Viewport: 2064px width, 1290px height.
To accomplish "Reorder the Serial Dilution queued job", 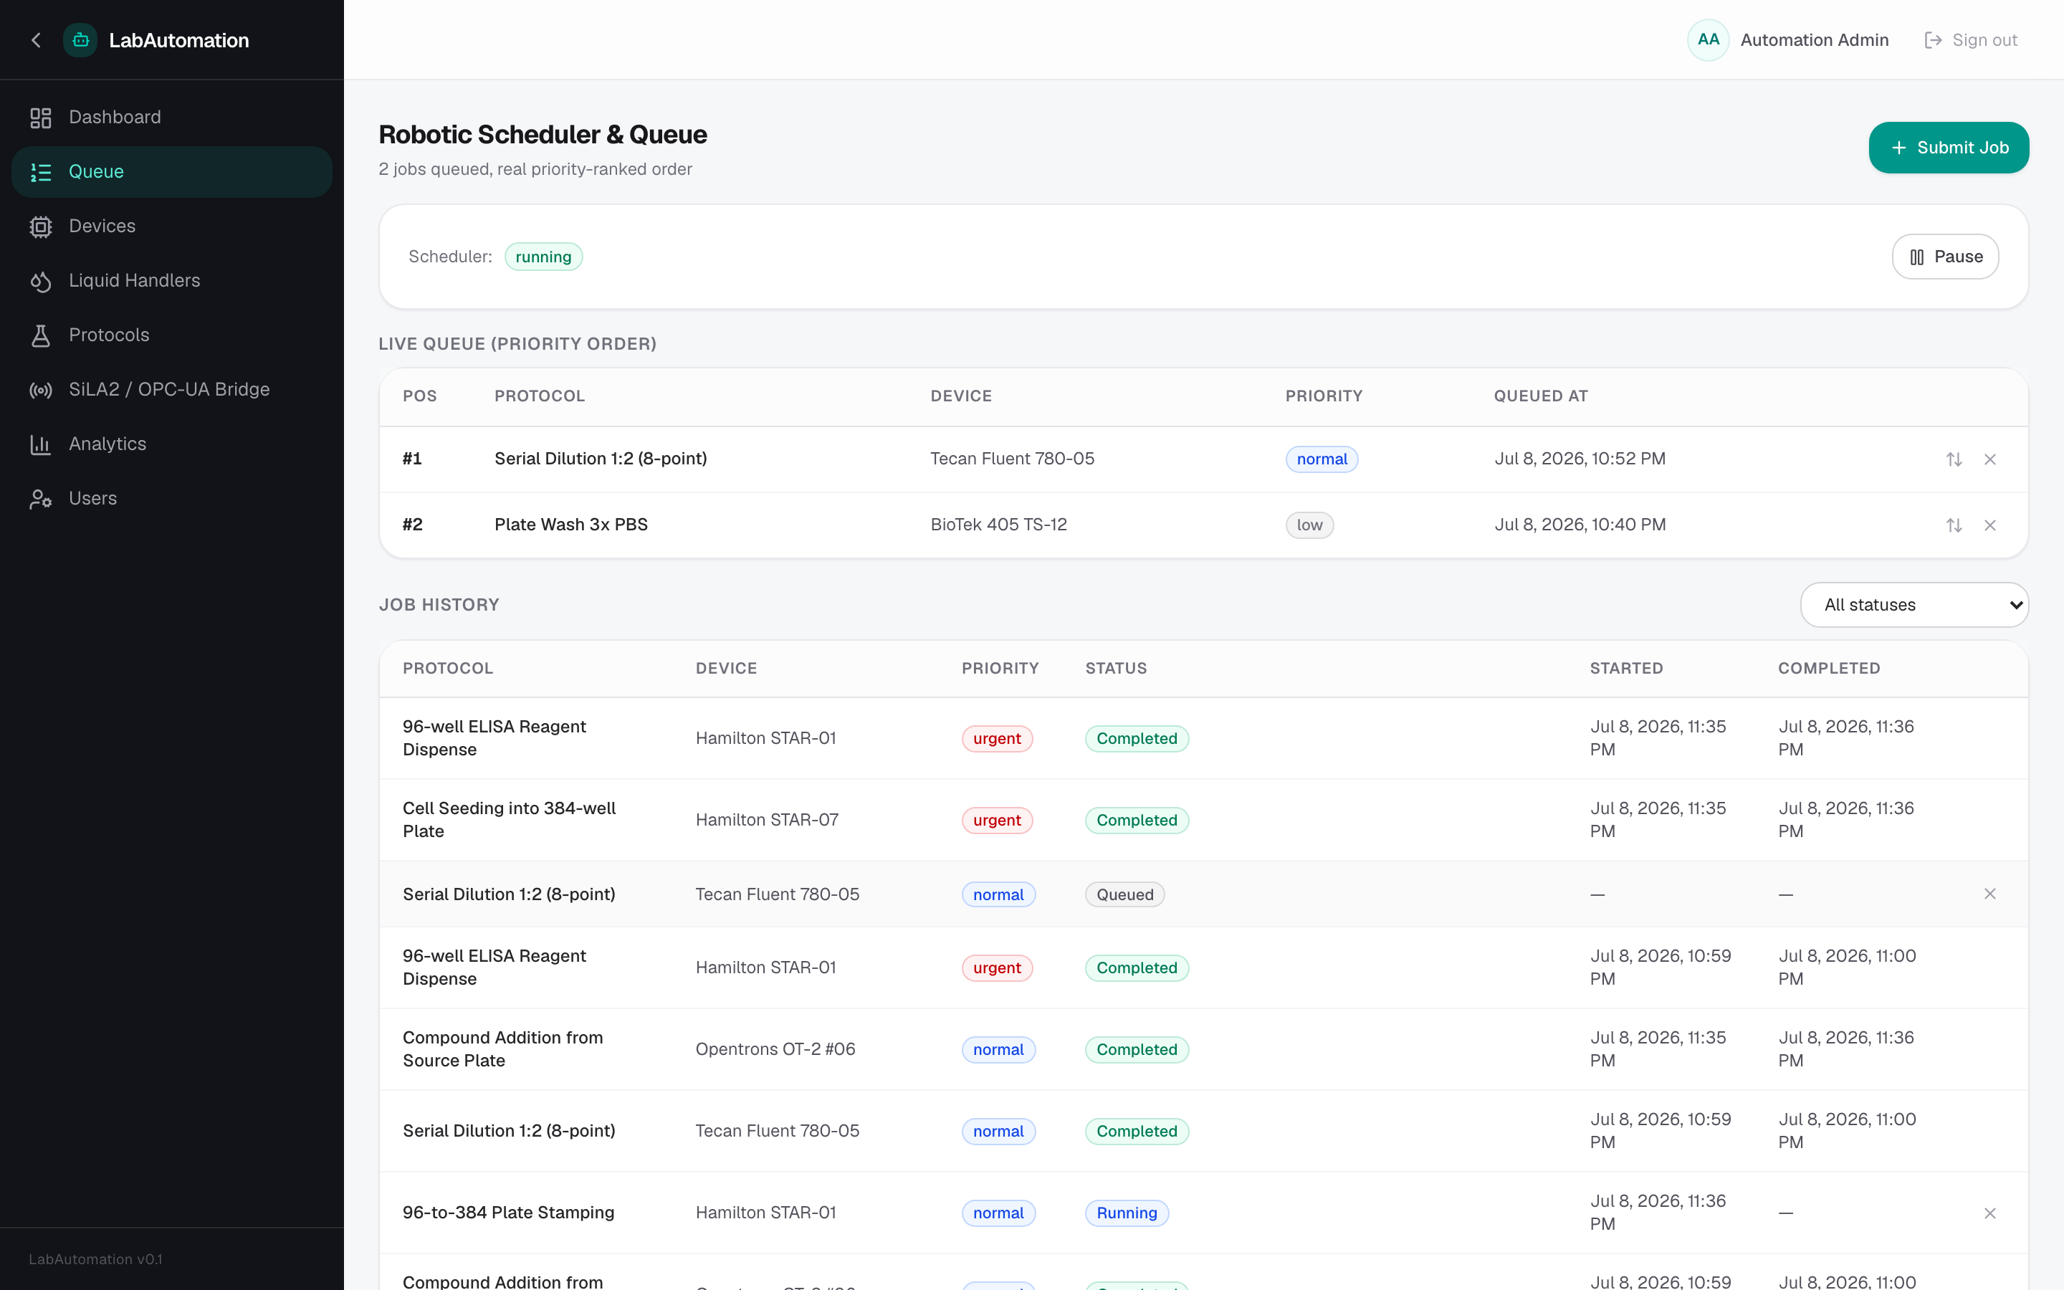I will 1954,460.
